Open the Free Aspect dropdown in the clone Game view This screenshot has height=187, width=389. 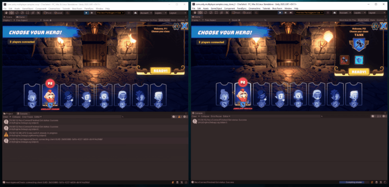click(x=217, y=20)
